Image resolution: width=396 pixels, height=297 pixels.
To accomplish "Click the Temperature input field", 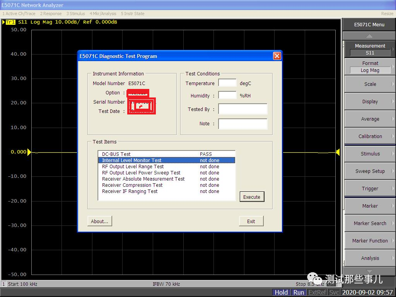I will coord(227,83).
